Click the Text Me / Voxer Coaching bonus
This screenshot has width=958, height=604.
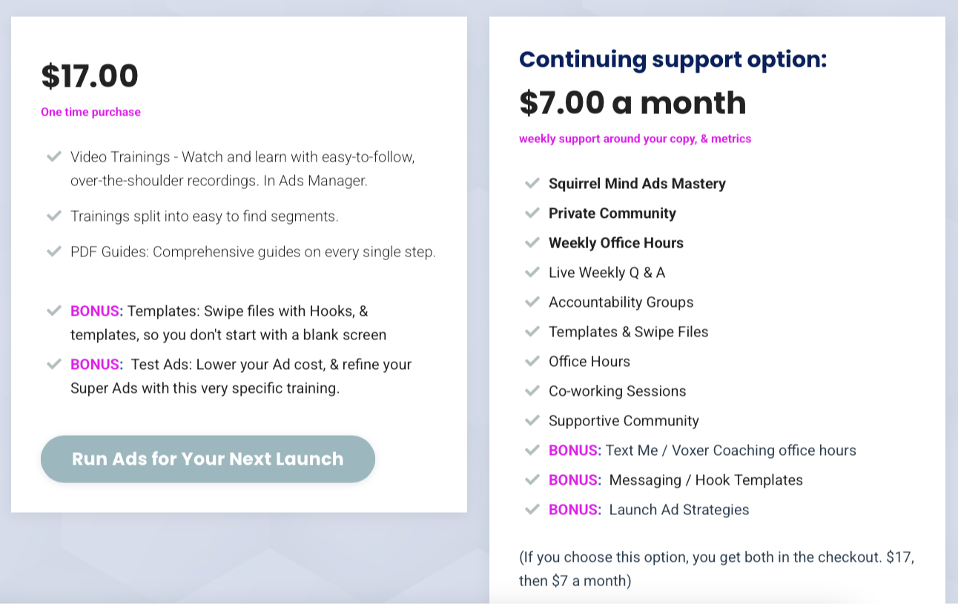[x=702, y=450]
